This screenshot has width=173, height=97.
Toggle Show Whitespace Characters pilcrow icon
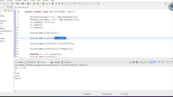coord(65,4)
